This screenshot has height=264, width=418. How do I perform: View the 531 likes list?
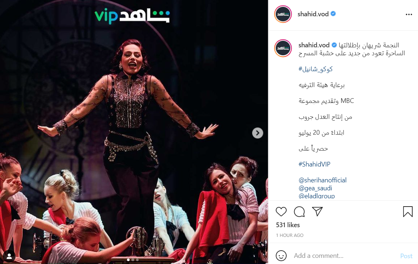(288, 225)
